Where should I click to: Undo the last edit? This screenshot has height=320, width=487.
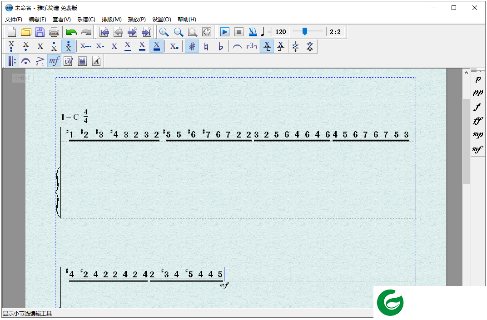(x=71, y=32)
